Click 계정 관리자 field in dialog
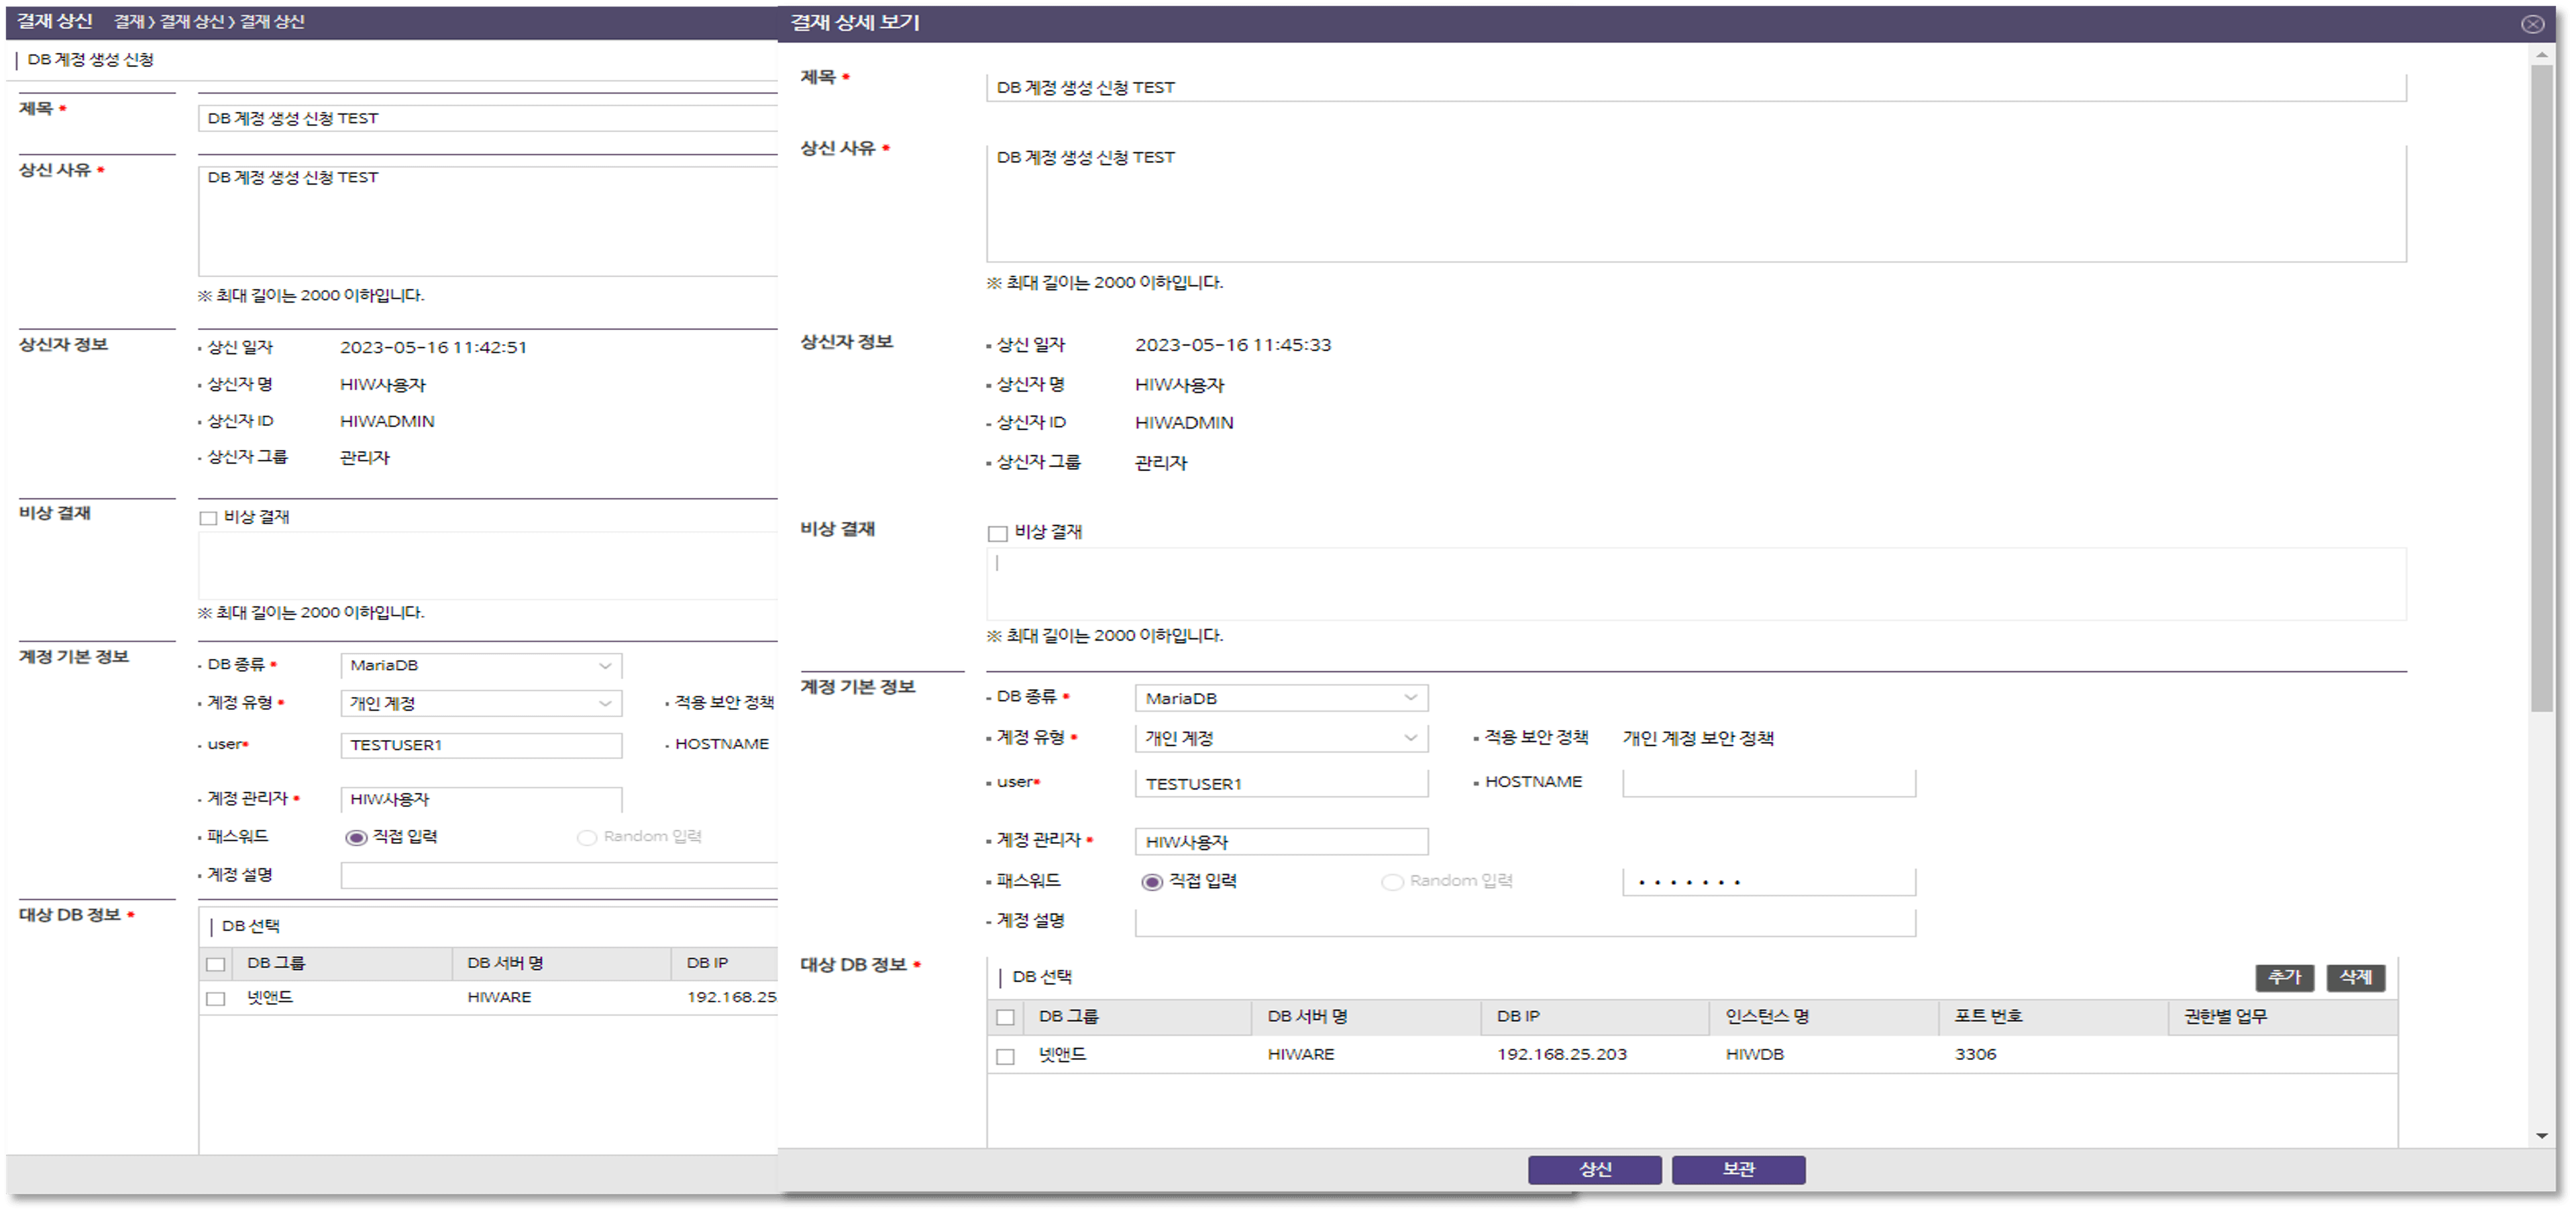The height and width of the screenshot is (1215, 2576). [1281, 842]
